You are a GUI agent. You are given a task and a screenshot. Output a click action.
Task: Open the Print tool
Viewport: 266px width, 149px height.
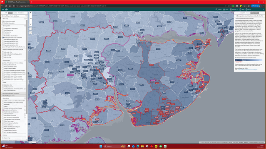(226, 10)
